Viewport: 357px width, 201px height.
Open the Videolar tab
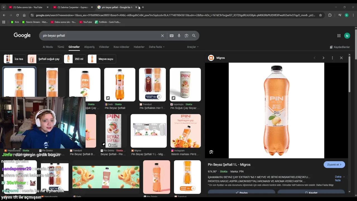tap(104, 47)
